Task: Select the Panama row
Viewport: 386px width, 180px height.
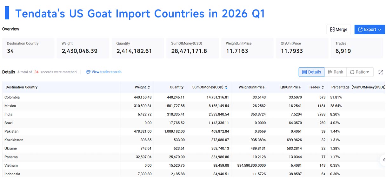Action: point(193,157)
